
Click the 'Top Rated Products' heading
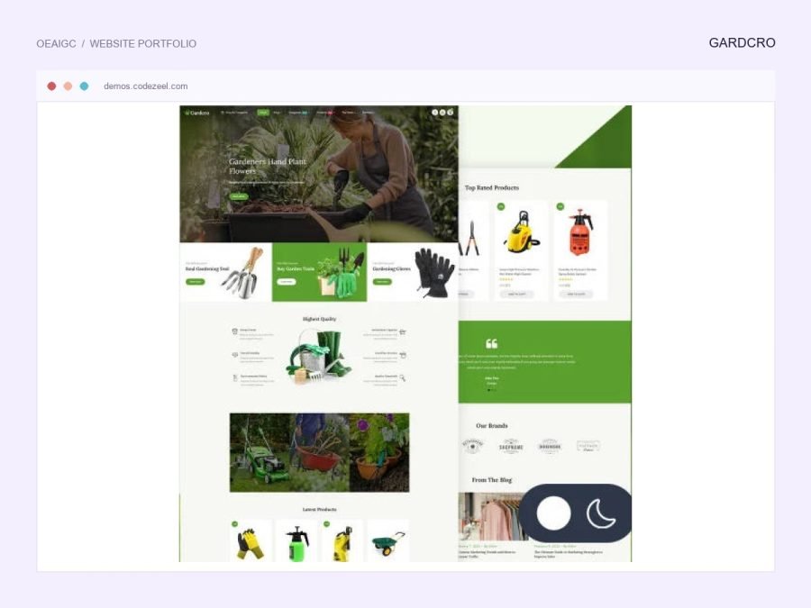492,187
